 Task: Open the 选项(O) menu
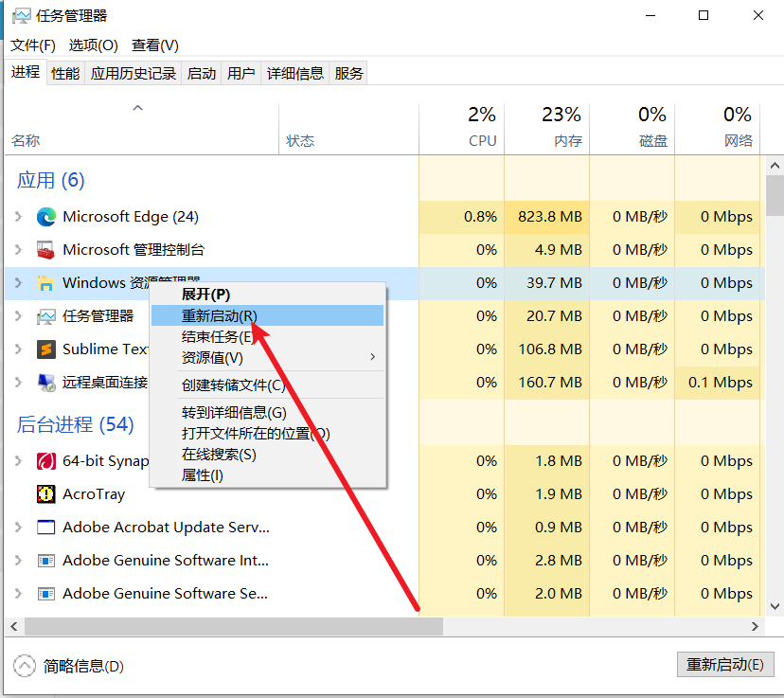(x=94, y=45)
